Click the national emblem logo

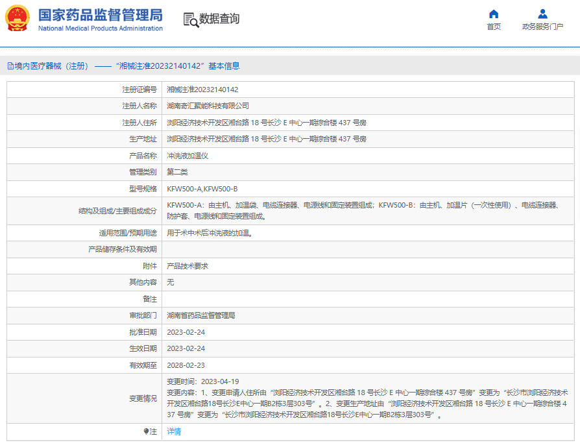[x=18, y=19]
